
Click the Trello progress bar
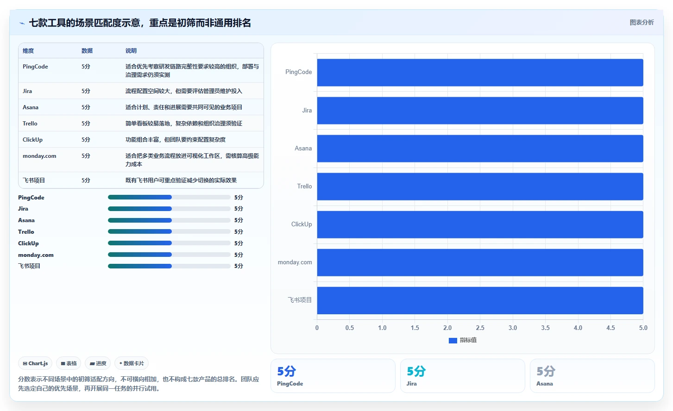click(x=169, y=231)
